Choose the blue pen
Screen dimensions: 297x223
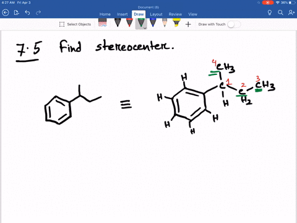coord(153,23)
